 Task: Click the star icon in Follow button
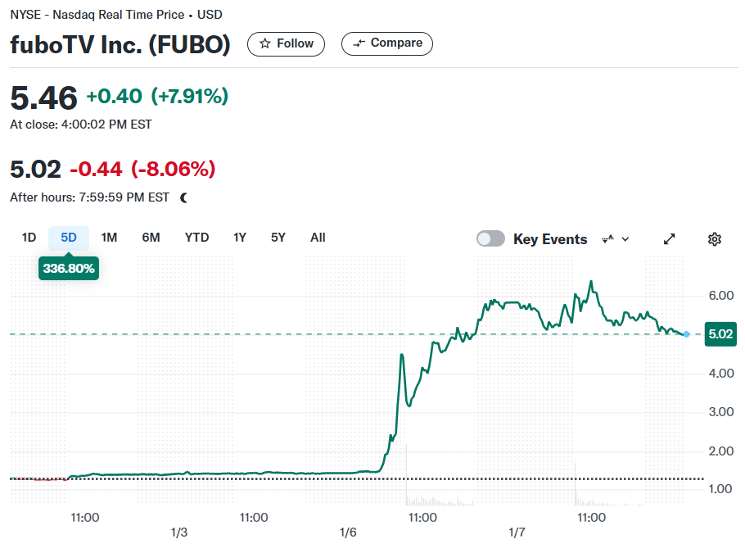[x=264, y=43]
